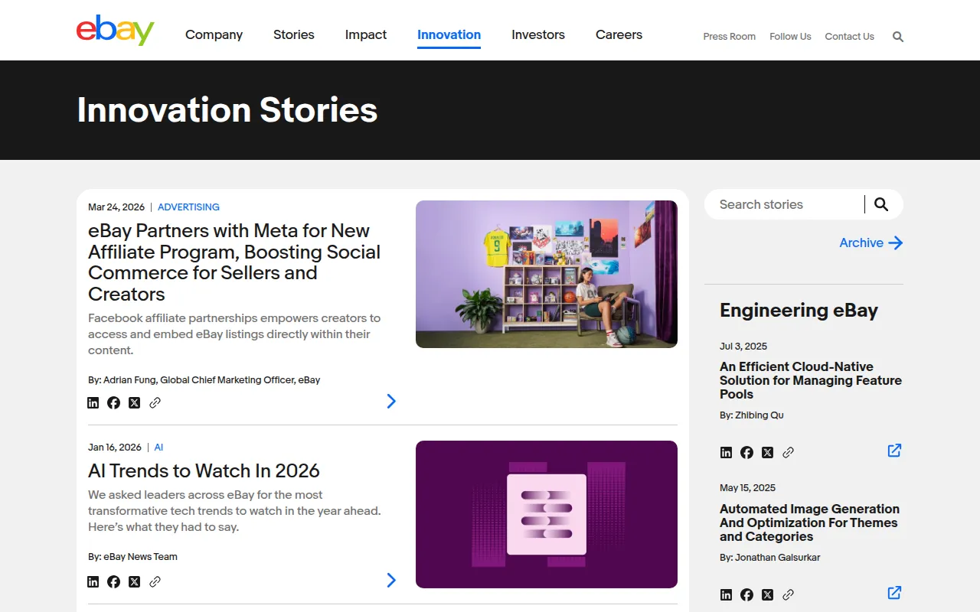Open the Impact menu
The height and width of the screenshot is (612, 980).
coord(366,34)
